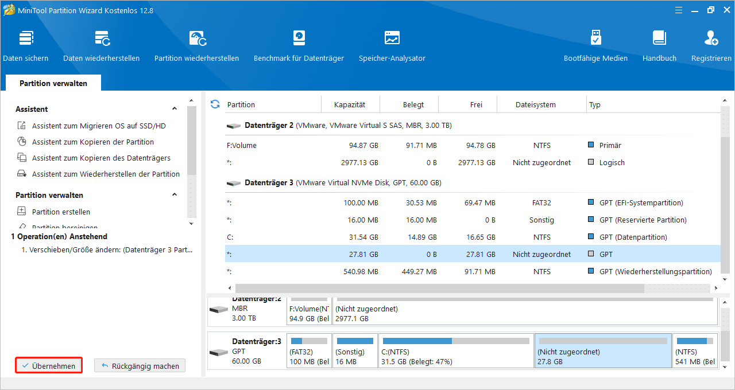This screenshot has height=390, width=735.
Task: Click the Übernehmen button
Action: (49, 366)
